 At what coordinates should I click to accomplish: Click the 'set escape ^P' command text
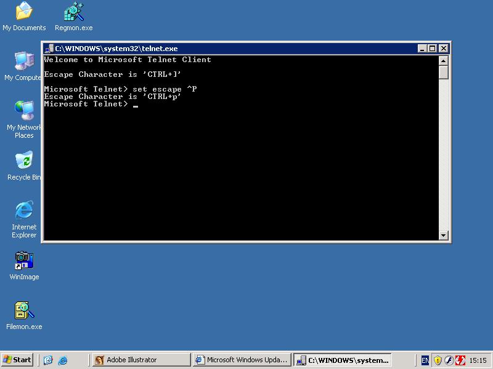(x=165, y=89)
